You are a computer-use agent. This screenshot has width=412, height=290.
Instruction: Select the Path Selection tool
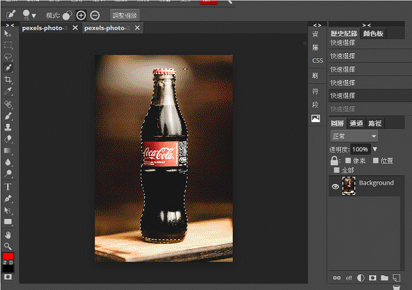pos(8,210)
